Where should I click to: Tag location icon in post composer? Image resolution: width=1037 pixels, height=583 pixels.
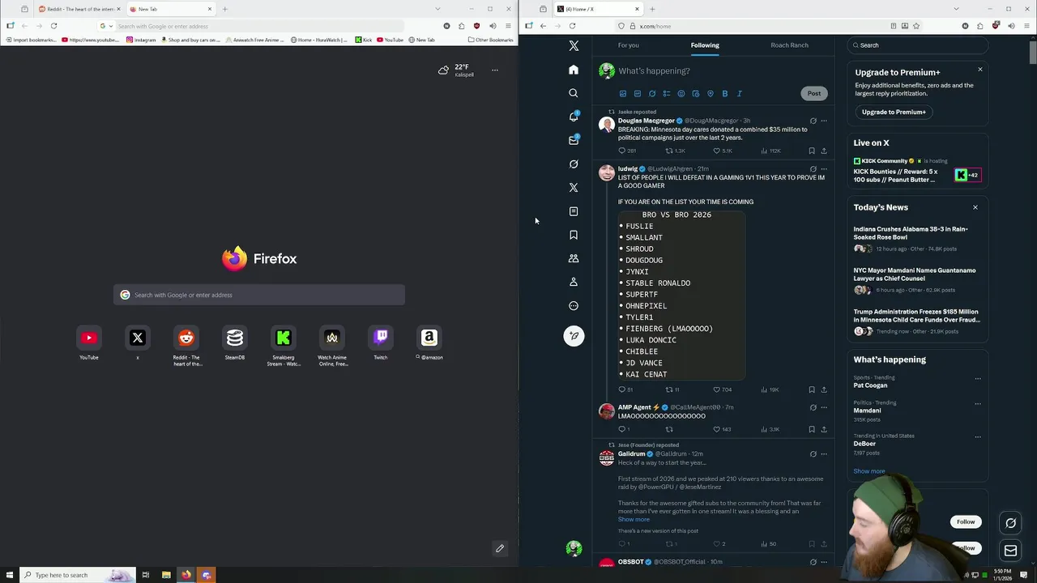[711, 94]
